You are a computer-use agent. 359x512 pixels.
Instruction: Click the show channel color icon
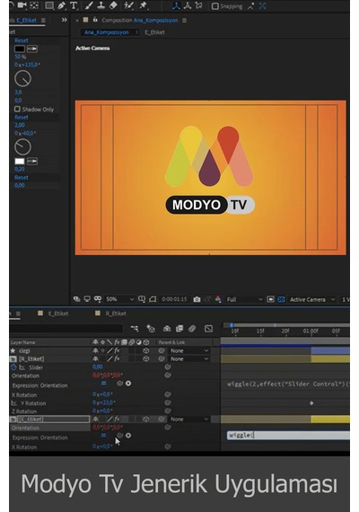[218, 299]
